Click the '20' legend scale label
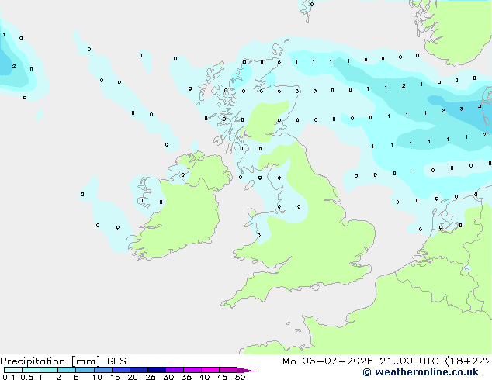The image size is (492, 380). [x=133, y=377]
